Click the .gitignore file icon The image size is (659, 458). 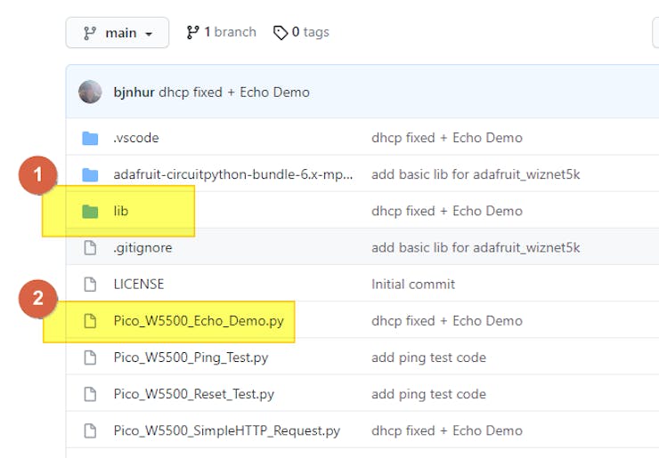[x=90, y=248]
